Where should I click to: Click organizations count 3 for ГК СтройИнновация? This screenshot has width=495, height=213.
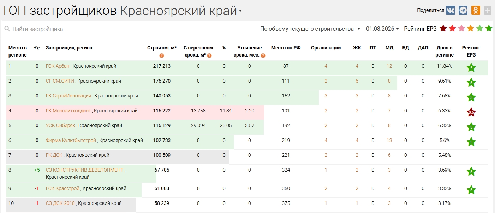pyautogui.click(x=326, y=96)
